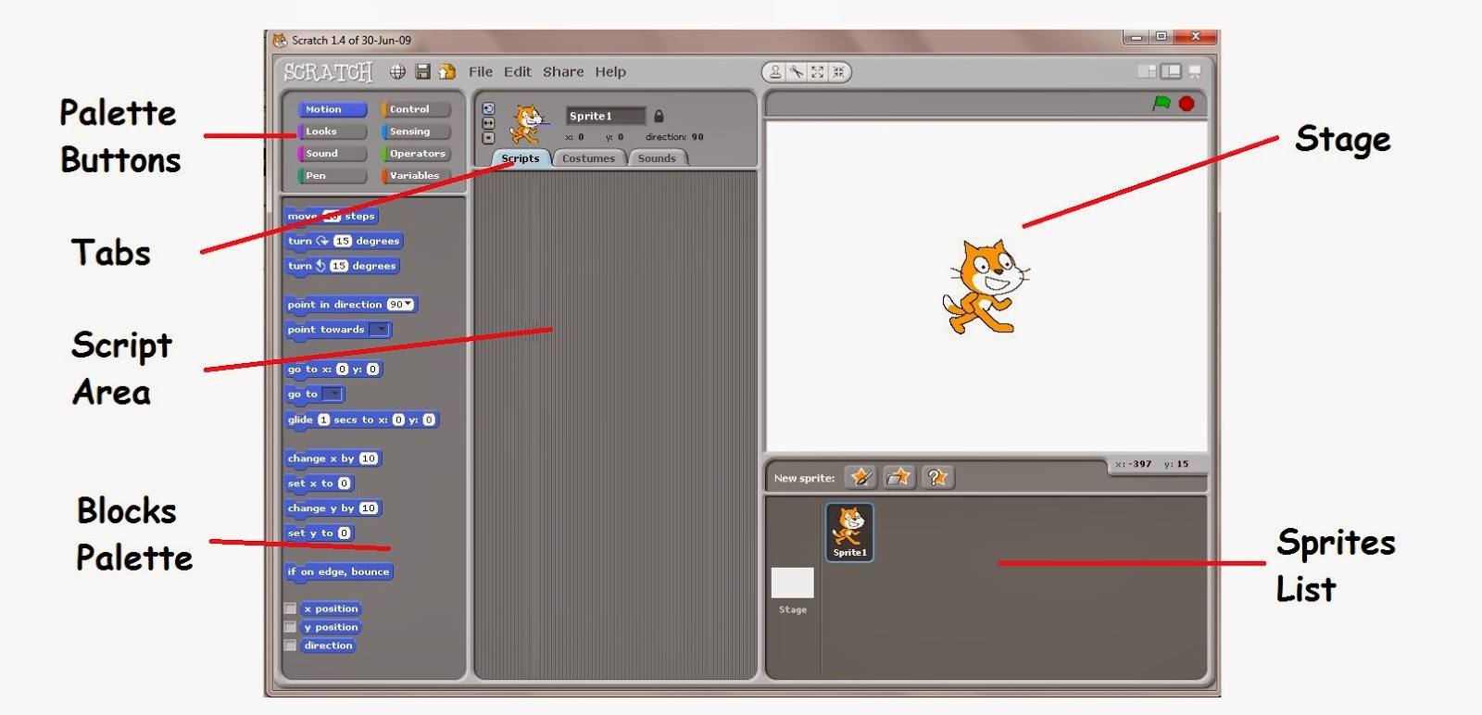Toggle the sprite drag lock icon
This screenshot has height=715, width=1482.
pos(659,116)
